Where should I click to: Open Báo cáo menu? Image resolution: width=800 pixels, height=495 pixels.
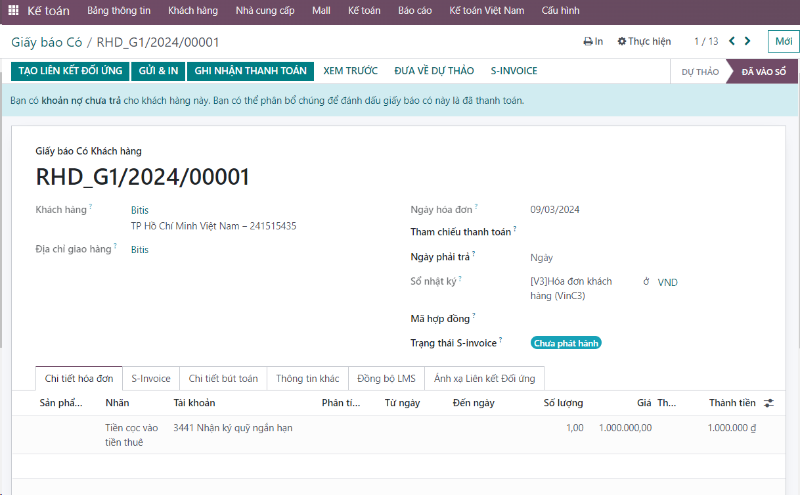click(x=415, y=11)
